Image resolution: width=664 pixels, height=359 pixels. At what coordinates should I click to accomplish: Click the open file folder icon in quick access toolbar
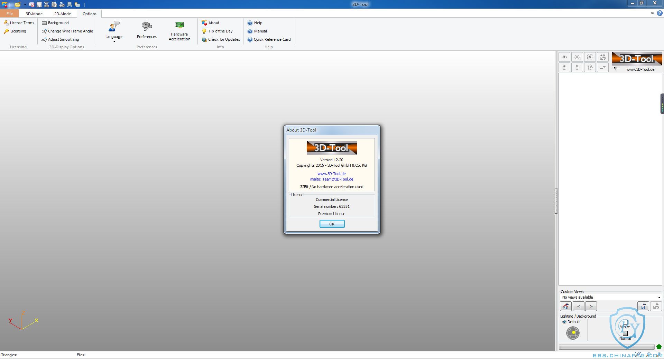click(x=17, y=4)
